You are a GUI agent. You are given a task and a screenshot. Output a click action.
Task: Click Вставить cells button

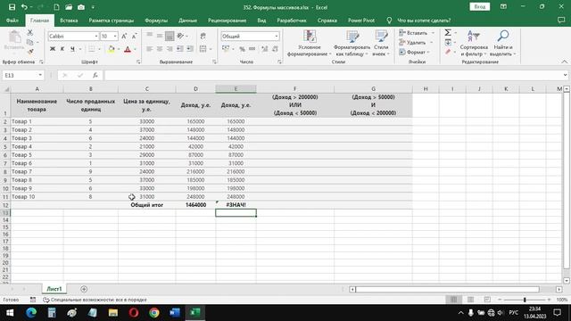point(413,33)
